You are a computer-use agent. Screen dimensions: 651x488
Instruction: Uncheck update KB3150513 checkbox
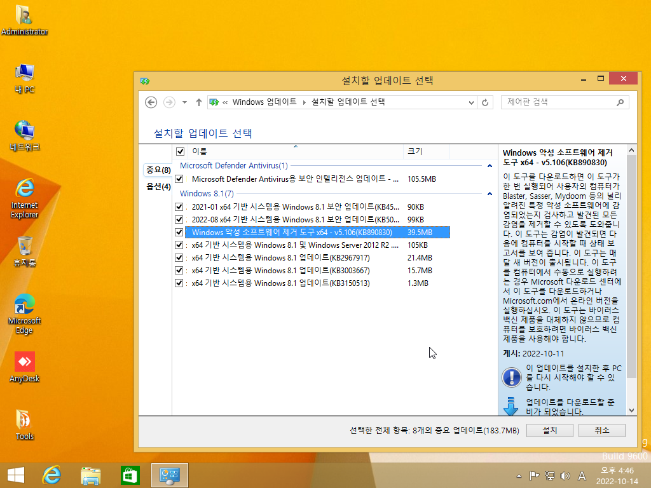pyautogui.click(x=179, y=283)
